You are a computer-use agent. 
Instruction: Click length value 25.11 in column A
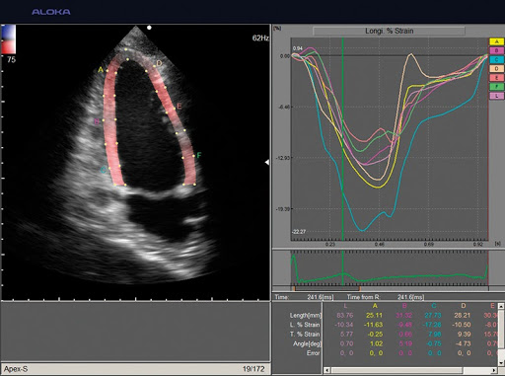click(x=375, y=315)
